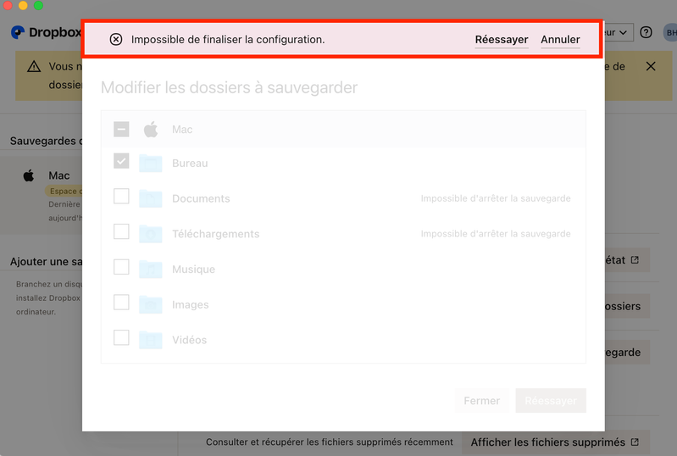Image resolution: width=677 pixels, height=456 pixels.
Task: Check the Téléchargements folder checkbox
Action: pos(121,232)
